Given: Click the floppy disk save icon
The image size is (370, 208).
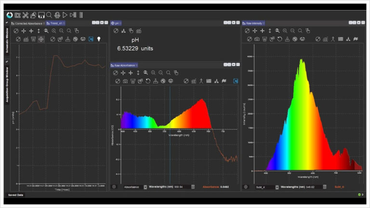Looking at the screenshot, I should point(41,15).
